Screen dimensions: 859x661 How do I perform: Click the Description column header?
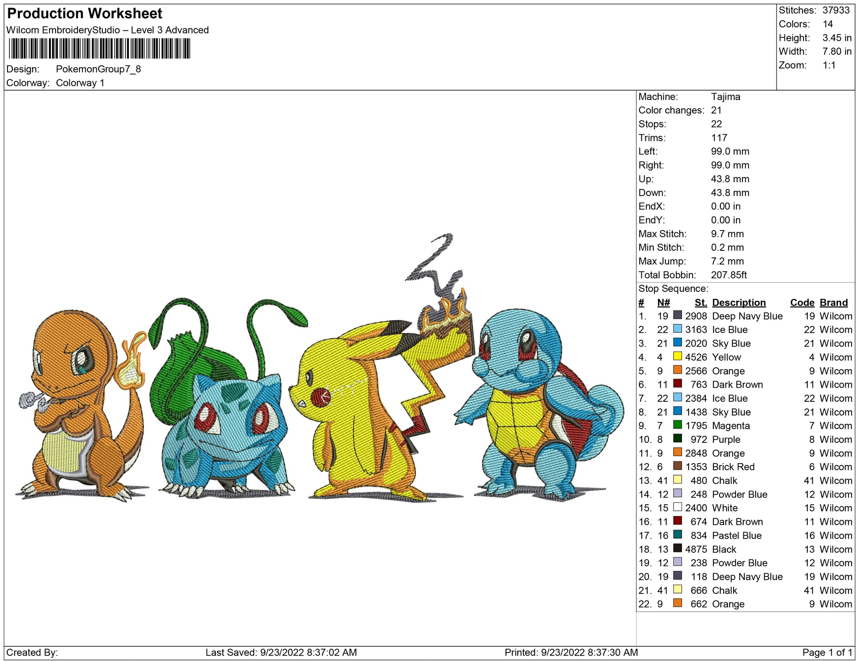[x=738, y=302]
